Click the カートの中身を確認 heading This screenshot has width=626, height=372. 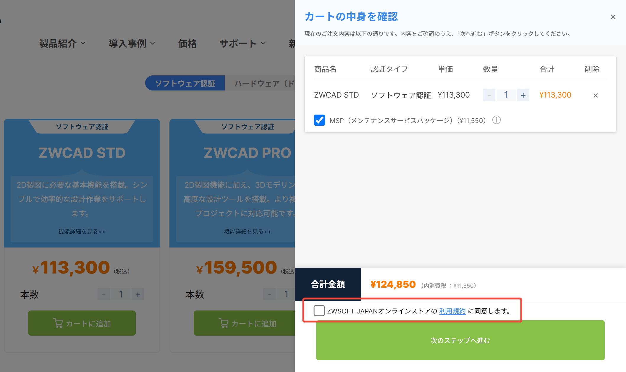[351, 17]
